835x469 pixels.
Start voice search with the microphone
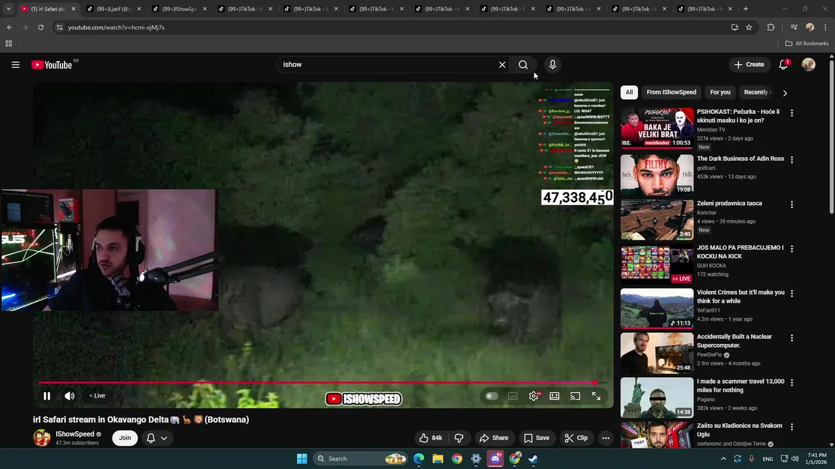[553, 64]
